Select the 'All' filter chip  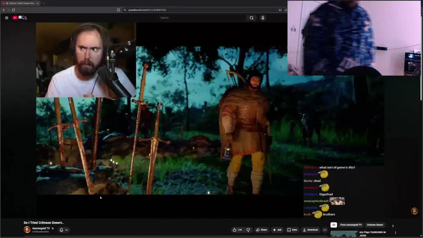click(334, 225)
